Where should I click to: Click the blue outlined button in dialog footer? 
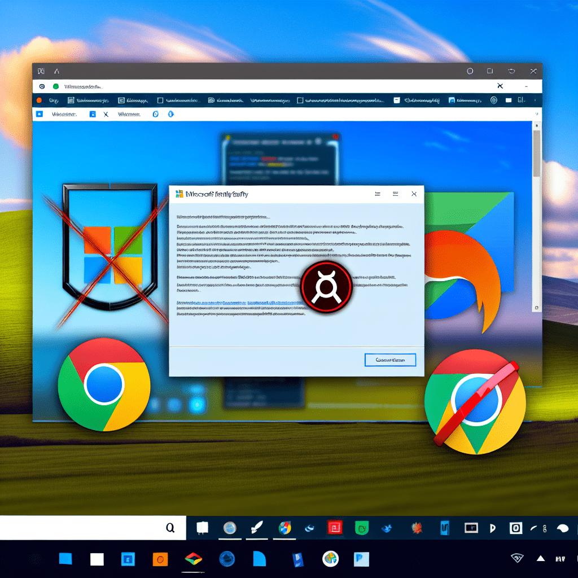[x=390, y=360]
